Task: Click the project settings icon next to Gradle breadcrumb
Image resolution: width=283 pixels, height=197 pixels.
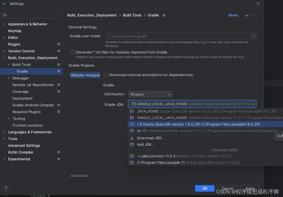Action: tap(164, 15)
